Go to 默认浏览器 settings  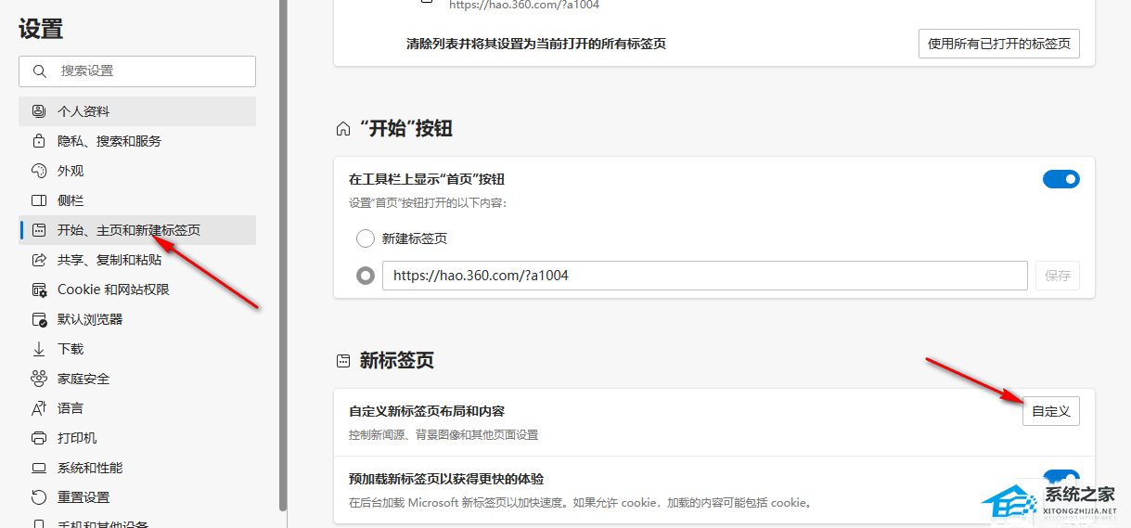pos(137,319)
